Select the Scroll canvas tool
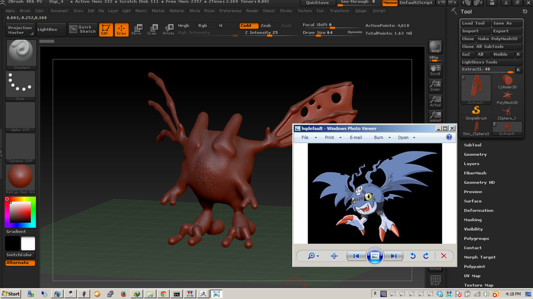This screenshot has width=533, height=299. pos(435,70)
